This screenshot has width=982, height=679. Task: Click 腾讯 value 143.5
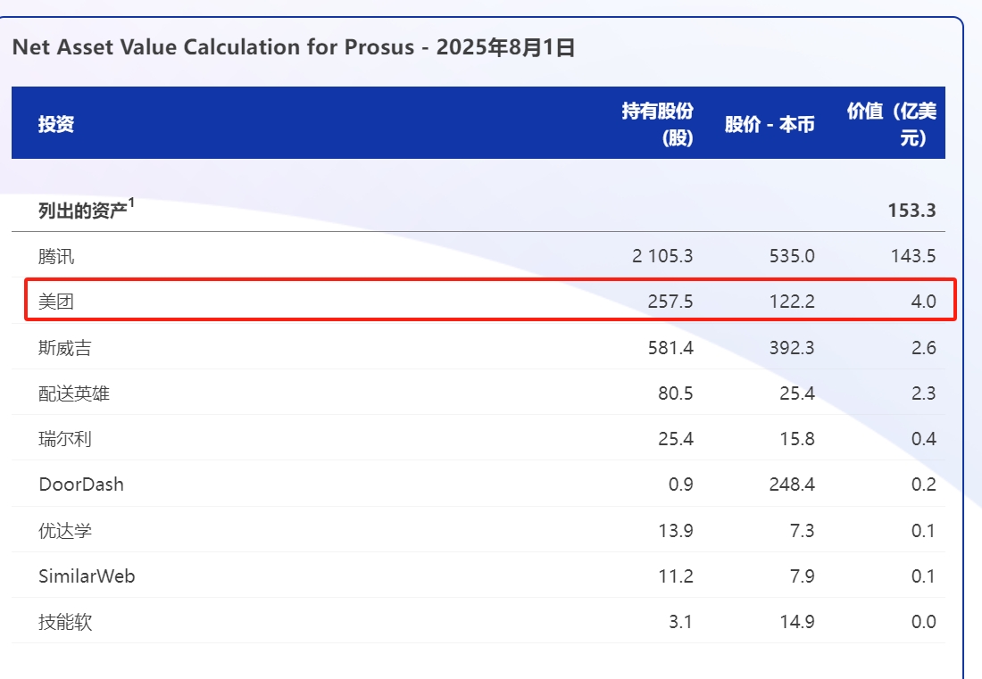(914, 256)
